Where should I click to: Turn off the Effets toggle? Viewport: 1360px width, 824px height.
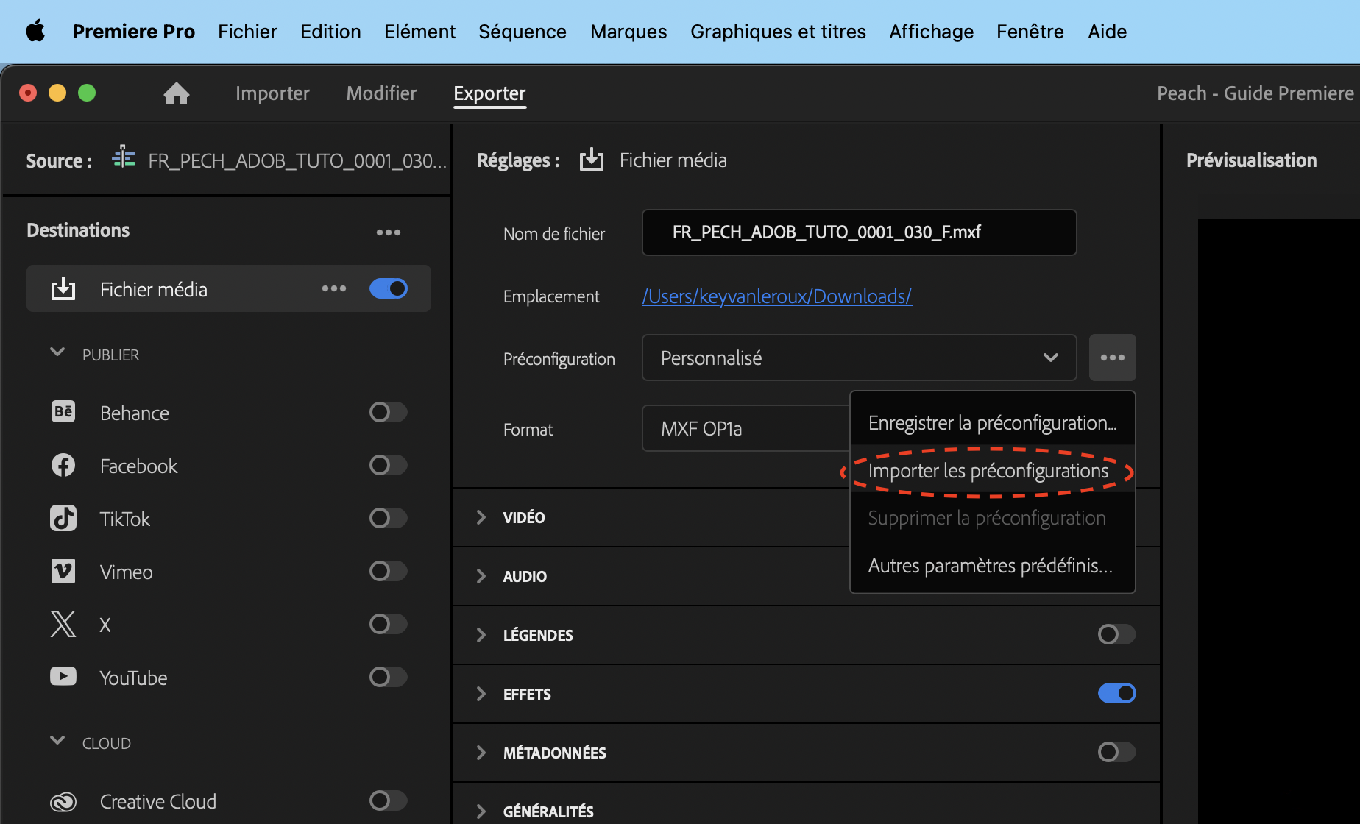1116,693
